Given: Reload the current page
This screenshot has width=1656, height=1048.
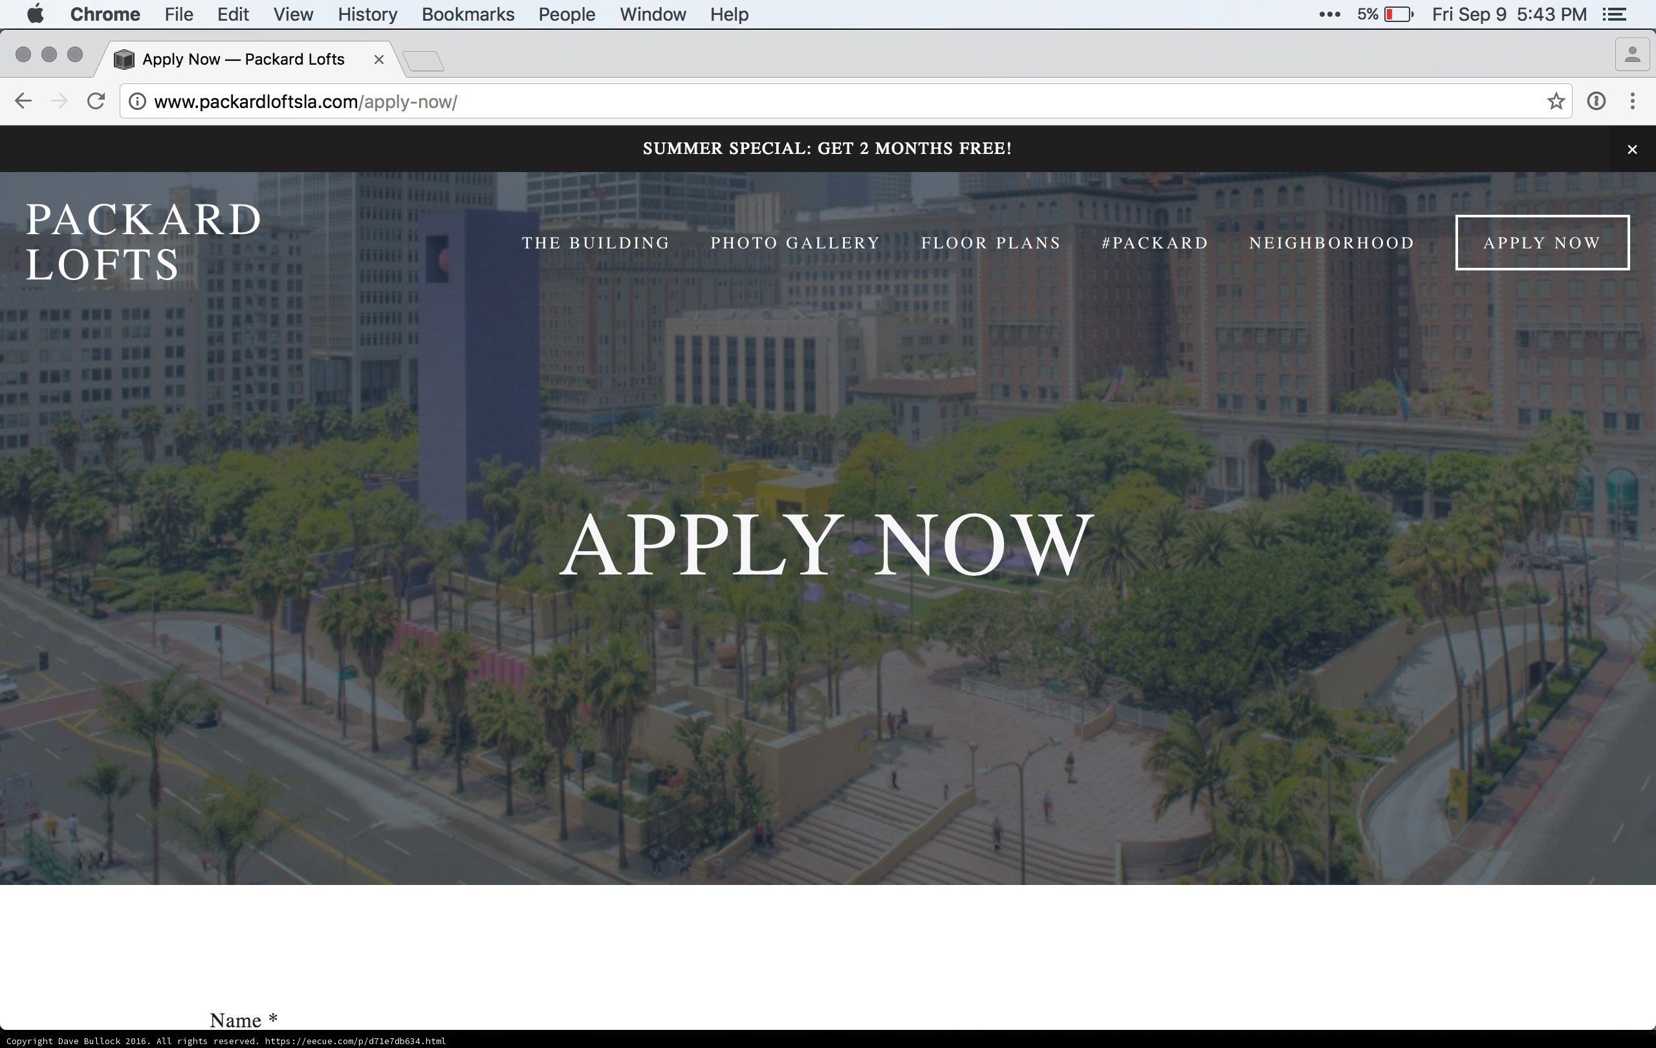Looking at the screenshot, I should click(96, 102).
